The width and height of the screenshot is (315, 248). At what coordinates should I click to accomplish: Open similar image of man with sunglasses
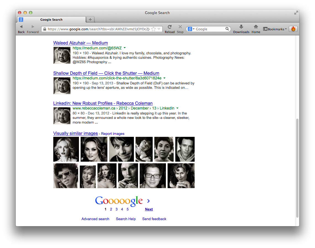pyautogui.click(x=66, y=176)
